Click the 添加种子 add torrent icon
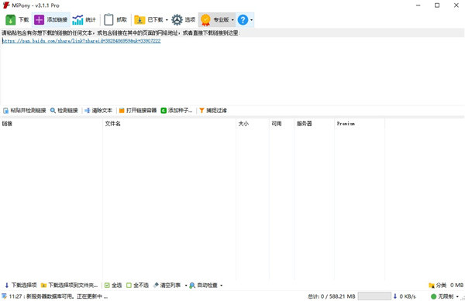The image size is (465, 301). pos(164,111)
